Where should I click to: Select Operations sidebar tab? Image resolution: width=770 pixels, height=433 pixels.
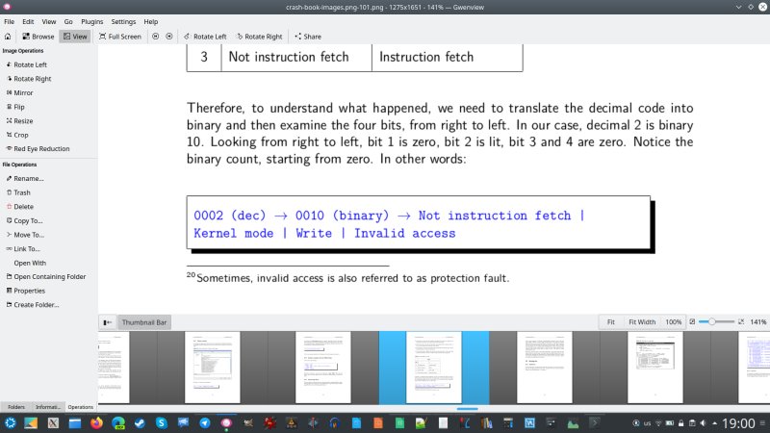pos(81,407)
